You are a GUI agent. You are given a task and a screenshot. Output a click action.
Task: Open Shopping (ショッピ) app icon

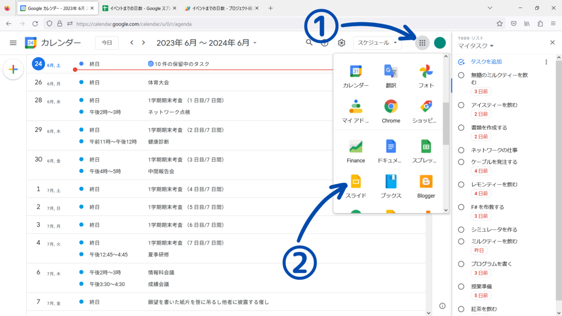click(x=426, y=111)
